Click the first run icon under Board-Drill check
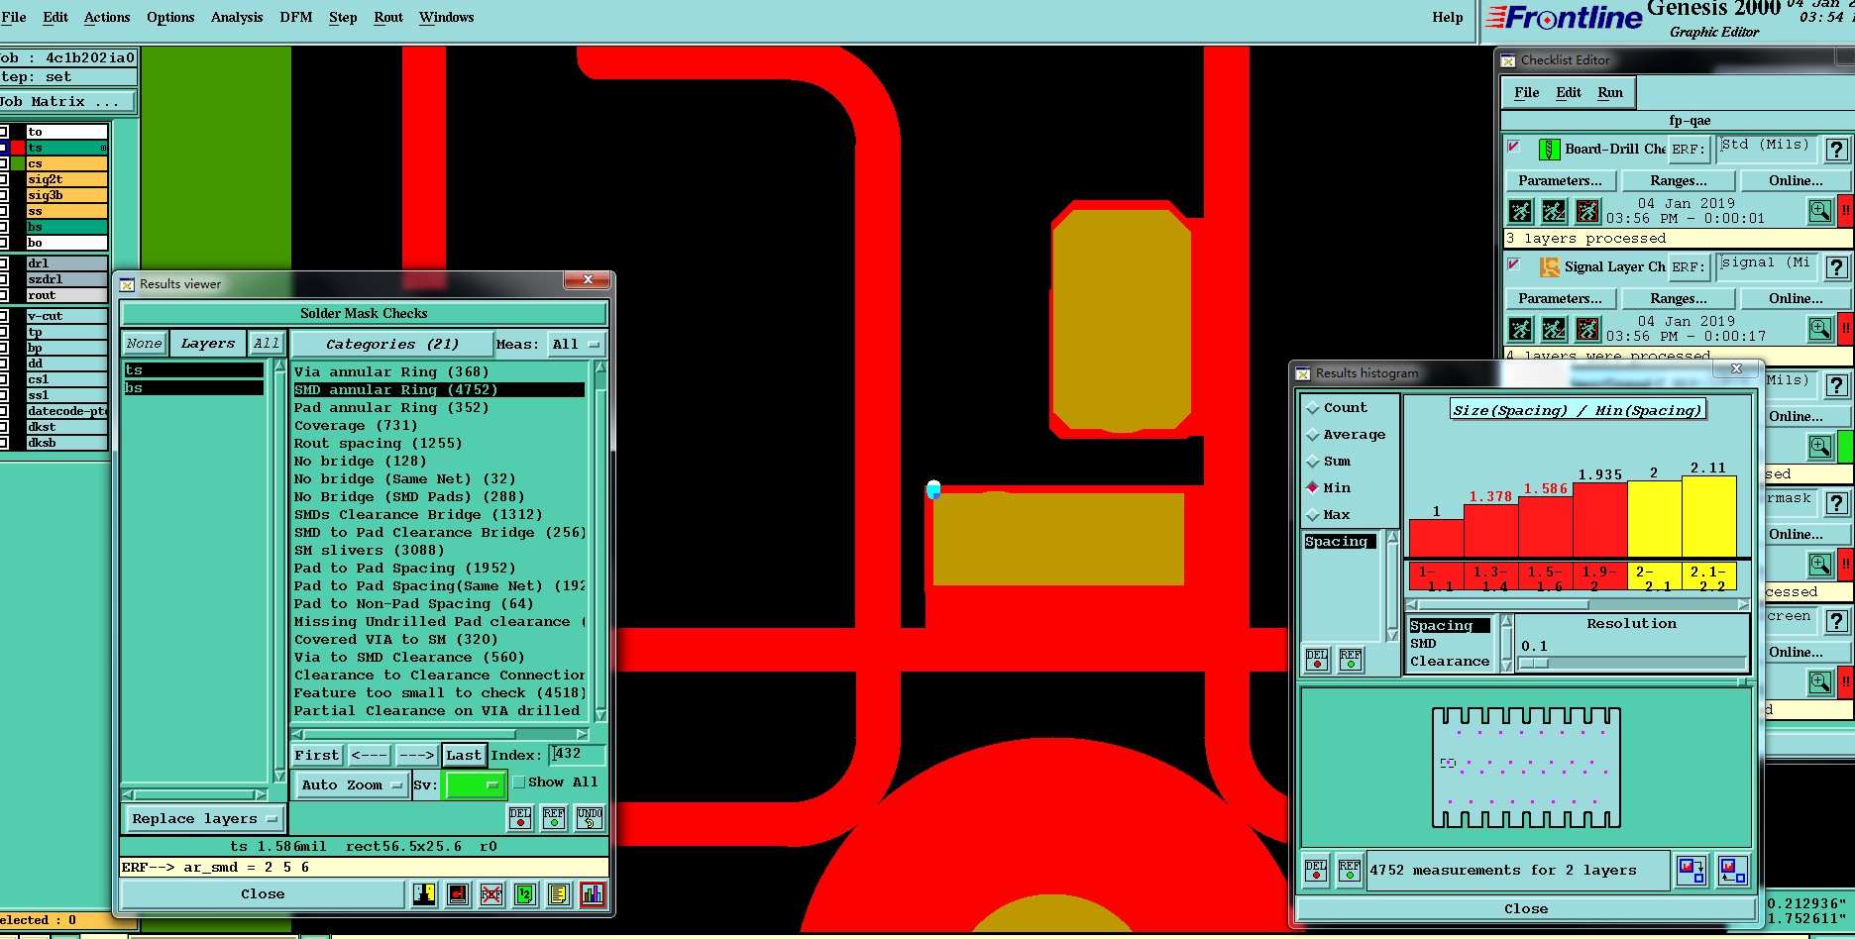 click(x=1520, y=211)
